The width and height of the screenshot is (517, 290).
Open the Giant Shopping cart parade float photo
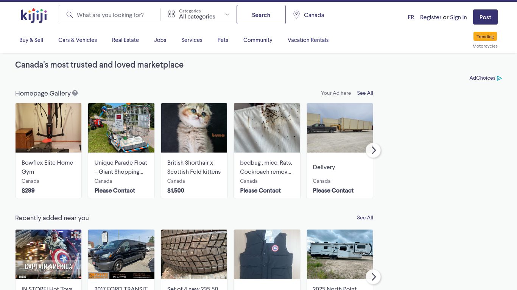pos(121,128)
